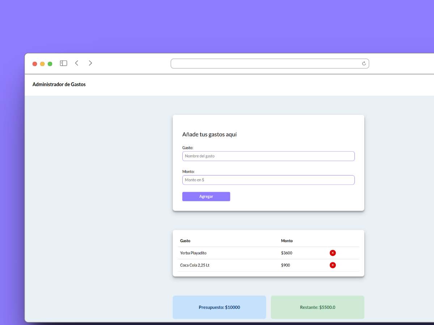Click the red close window dot
This screenshot has width=434, height=325.
(x=35, y=64)
